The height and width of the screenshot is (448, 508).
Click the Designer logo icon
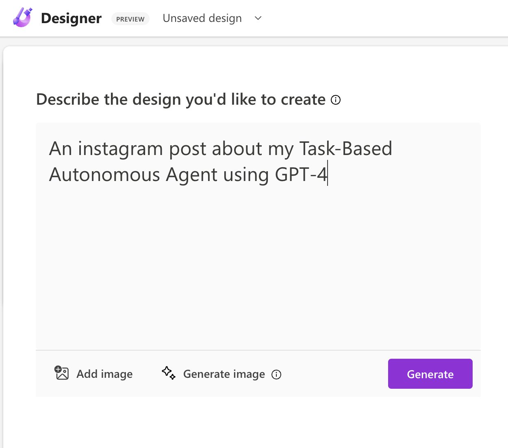point(23,18)
